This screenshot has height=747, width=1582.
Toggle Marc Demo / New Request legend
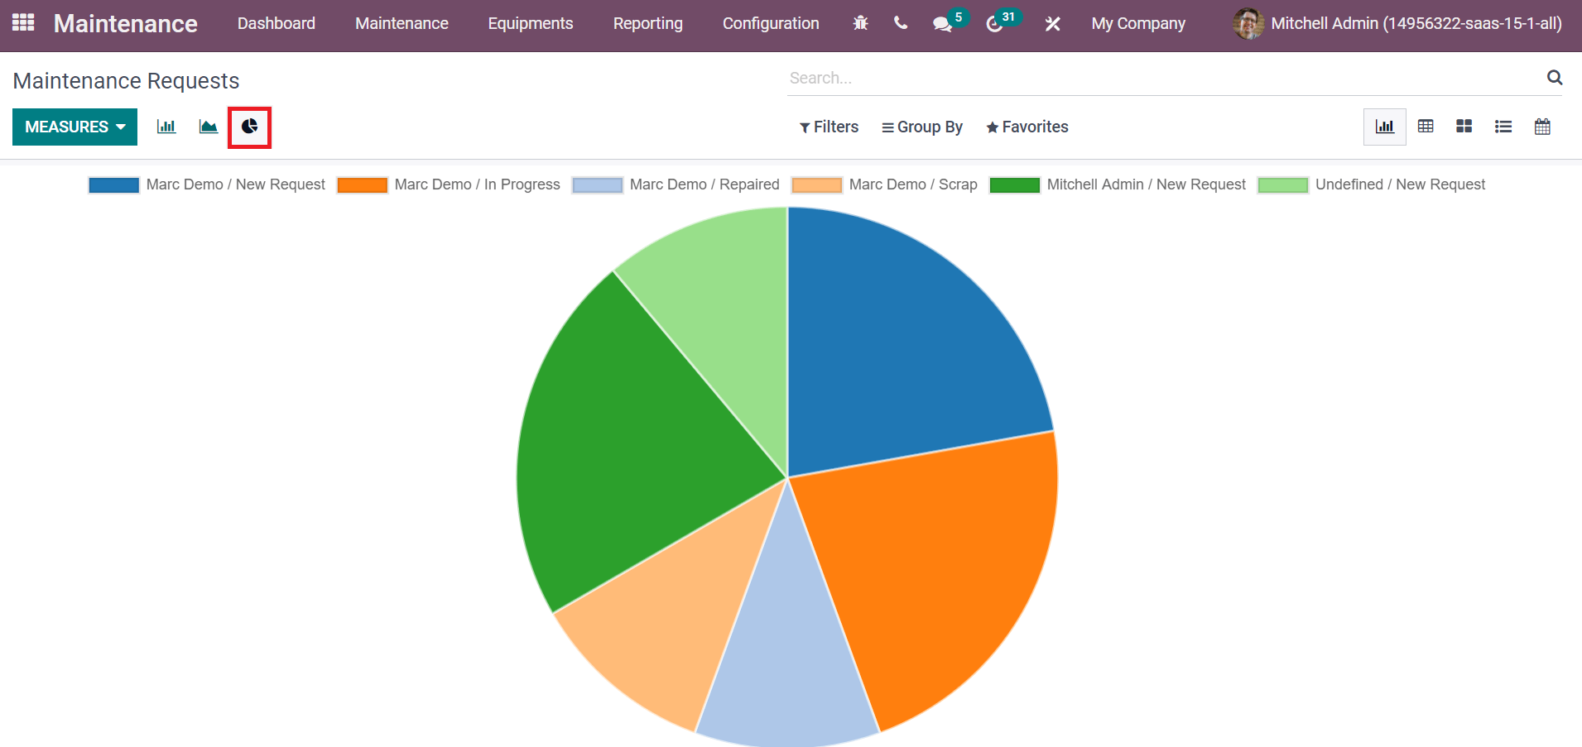[x=207, y=184]
